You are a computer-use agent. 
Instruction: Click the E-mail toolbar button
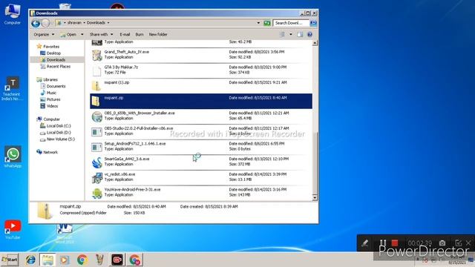click(125, 35)
